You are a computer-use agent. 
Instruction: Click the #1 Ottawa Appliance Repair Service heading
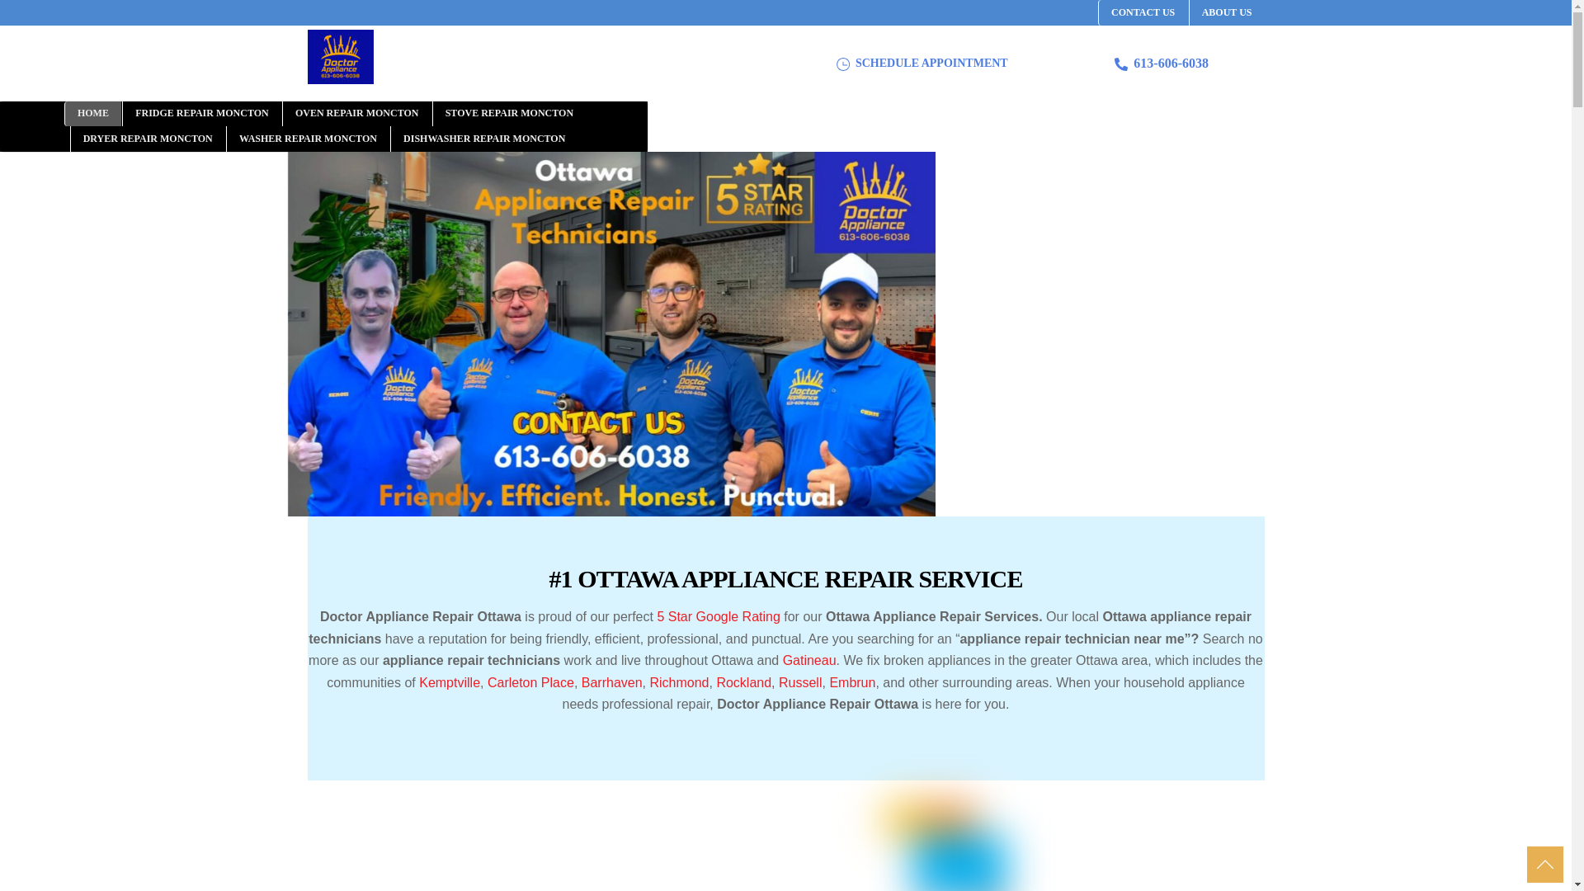[x=785, y=579]
